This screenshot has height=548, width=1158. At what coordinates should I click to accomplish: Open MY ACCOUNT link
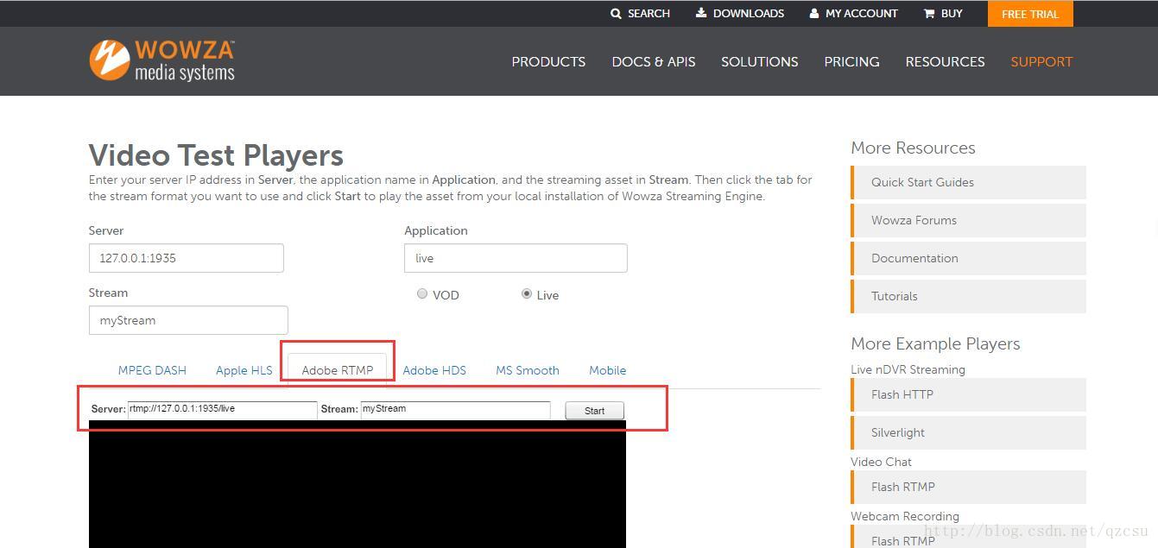pos(862,14)
